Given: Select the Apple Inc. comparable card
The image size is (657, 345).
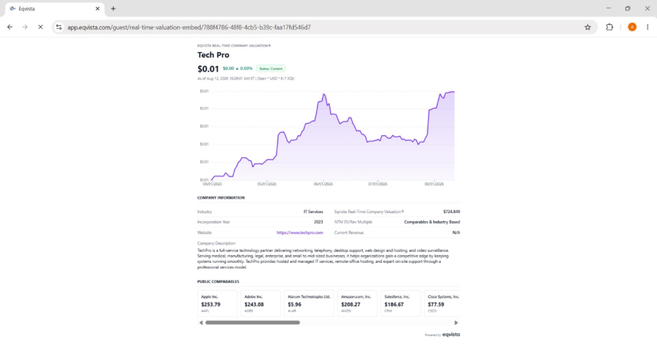Looking at the screenshot, I should coord(217,303).
